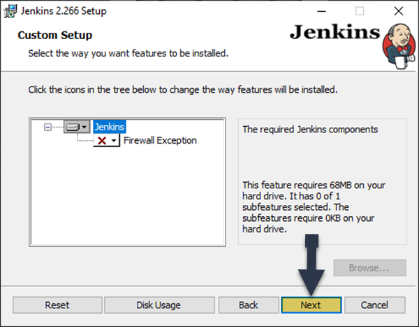The image size is (419, 327).
Task: Select the Jenkins feature label
Action: (x=110, y=127)
